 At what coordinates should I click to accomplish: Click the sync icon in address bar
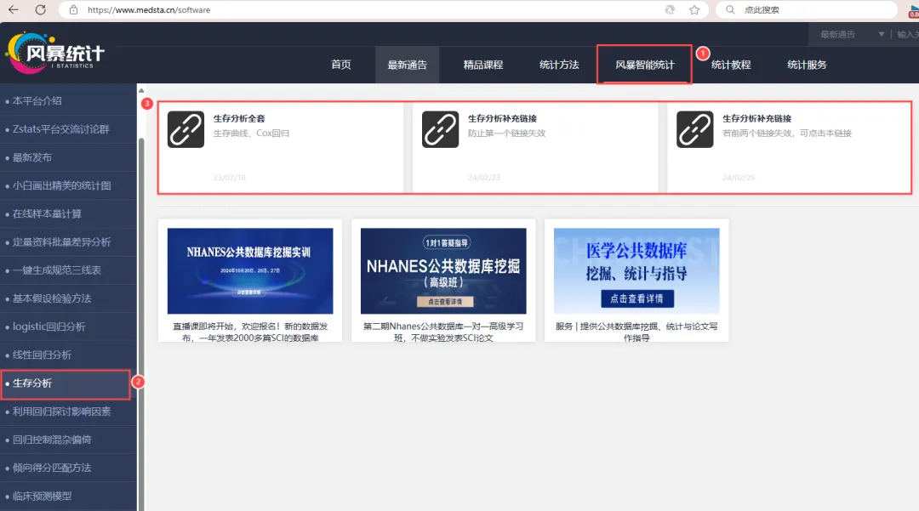(x=670, y=10)
